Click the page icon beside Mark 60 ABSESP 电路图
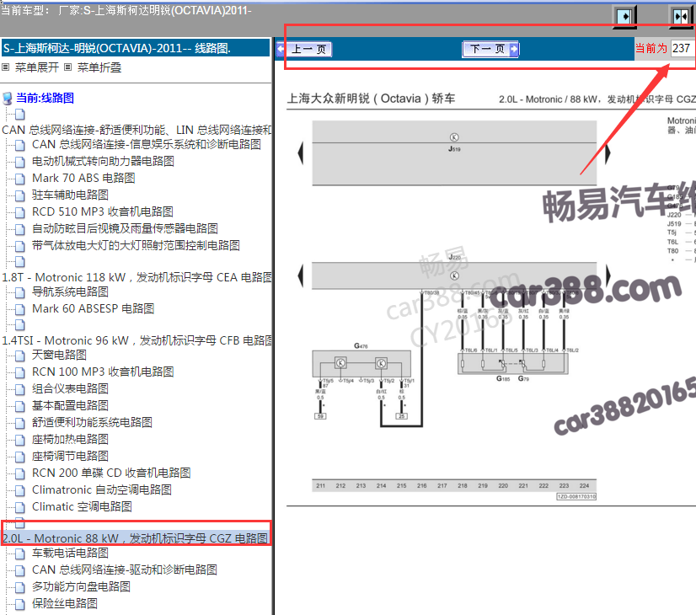The width and height of the screenshot is (696, 615). pos(20,309)
